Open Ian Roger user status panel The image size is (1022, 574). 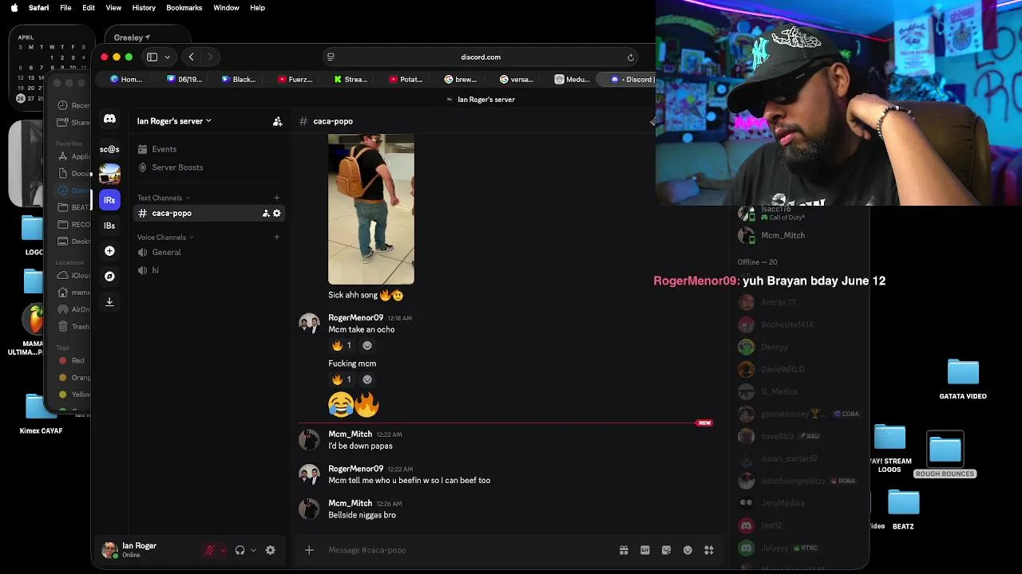[139, 550]
